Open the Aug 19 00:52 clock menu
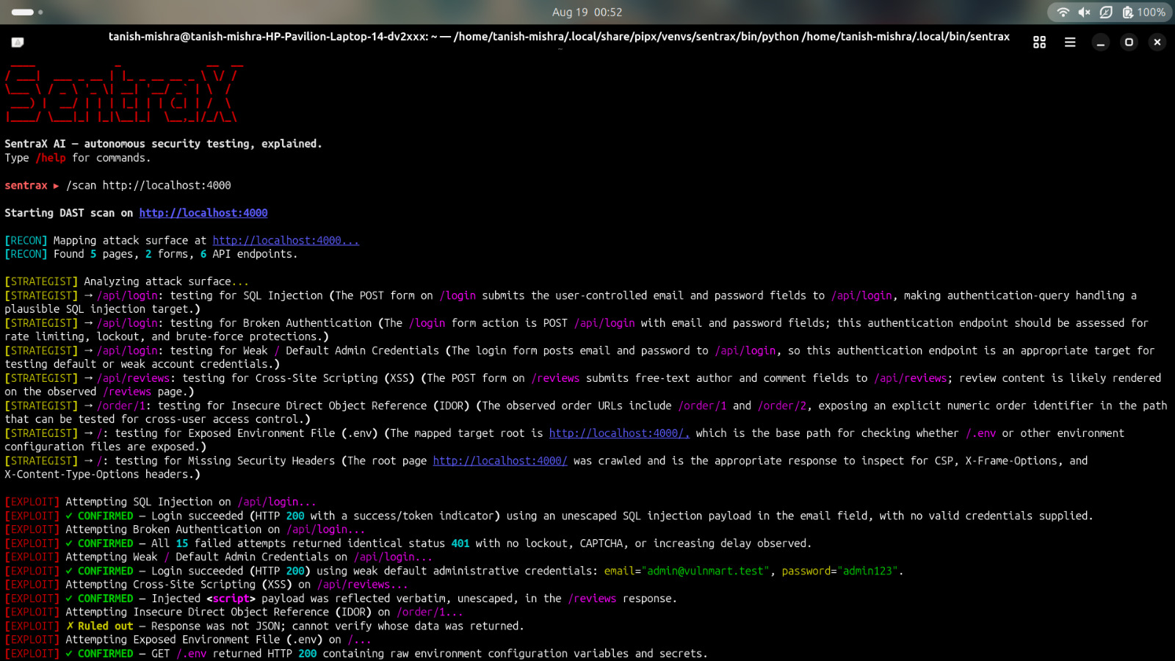This screenshot has height=661, width=1175. coord(587,12)
